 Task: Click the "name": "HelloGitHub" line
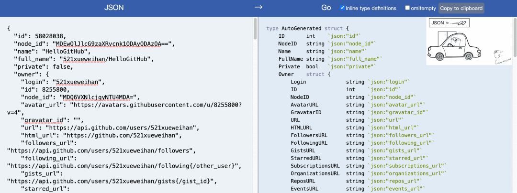[x=52, y=51]
